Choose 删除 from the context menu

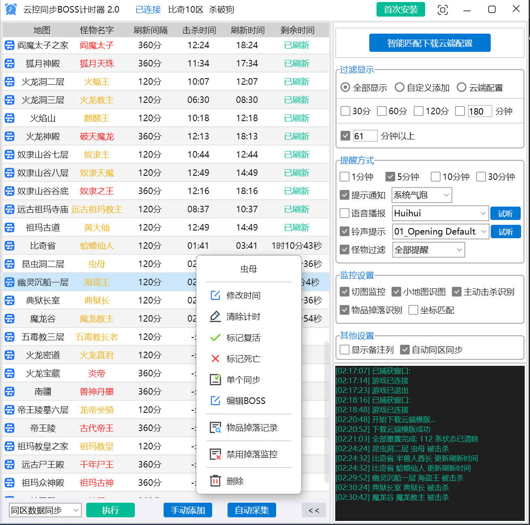point(249,481)
